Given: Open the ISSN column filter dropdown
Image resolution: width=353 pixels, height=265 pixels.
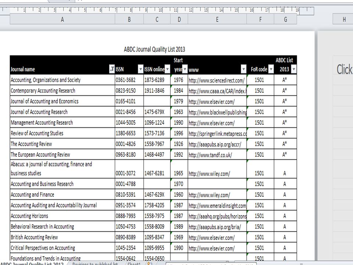Looking at the screenshot, I should (140, 69).
